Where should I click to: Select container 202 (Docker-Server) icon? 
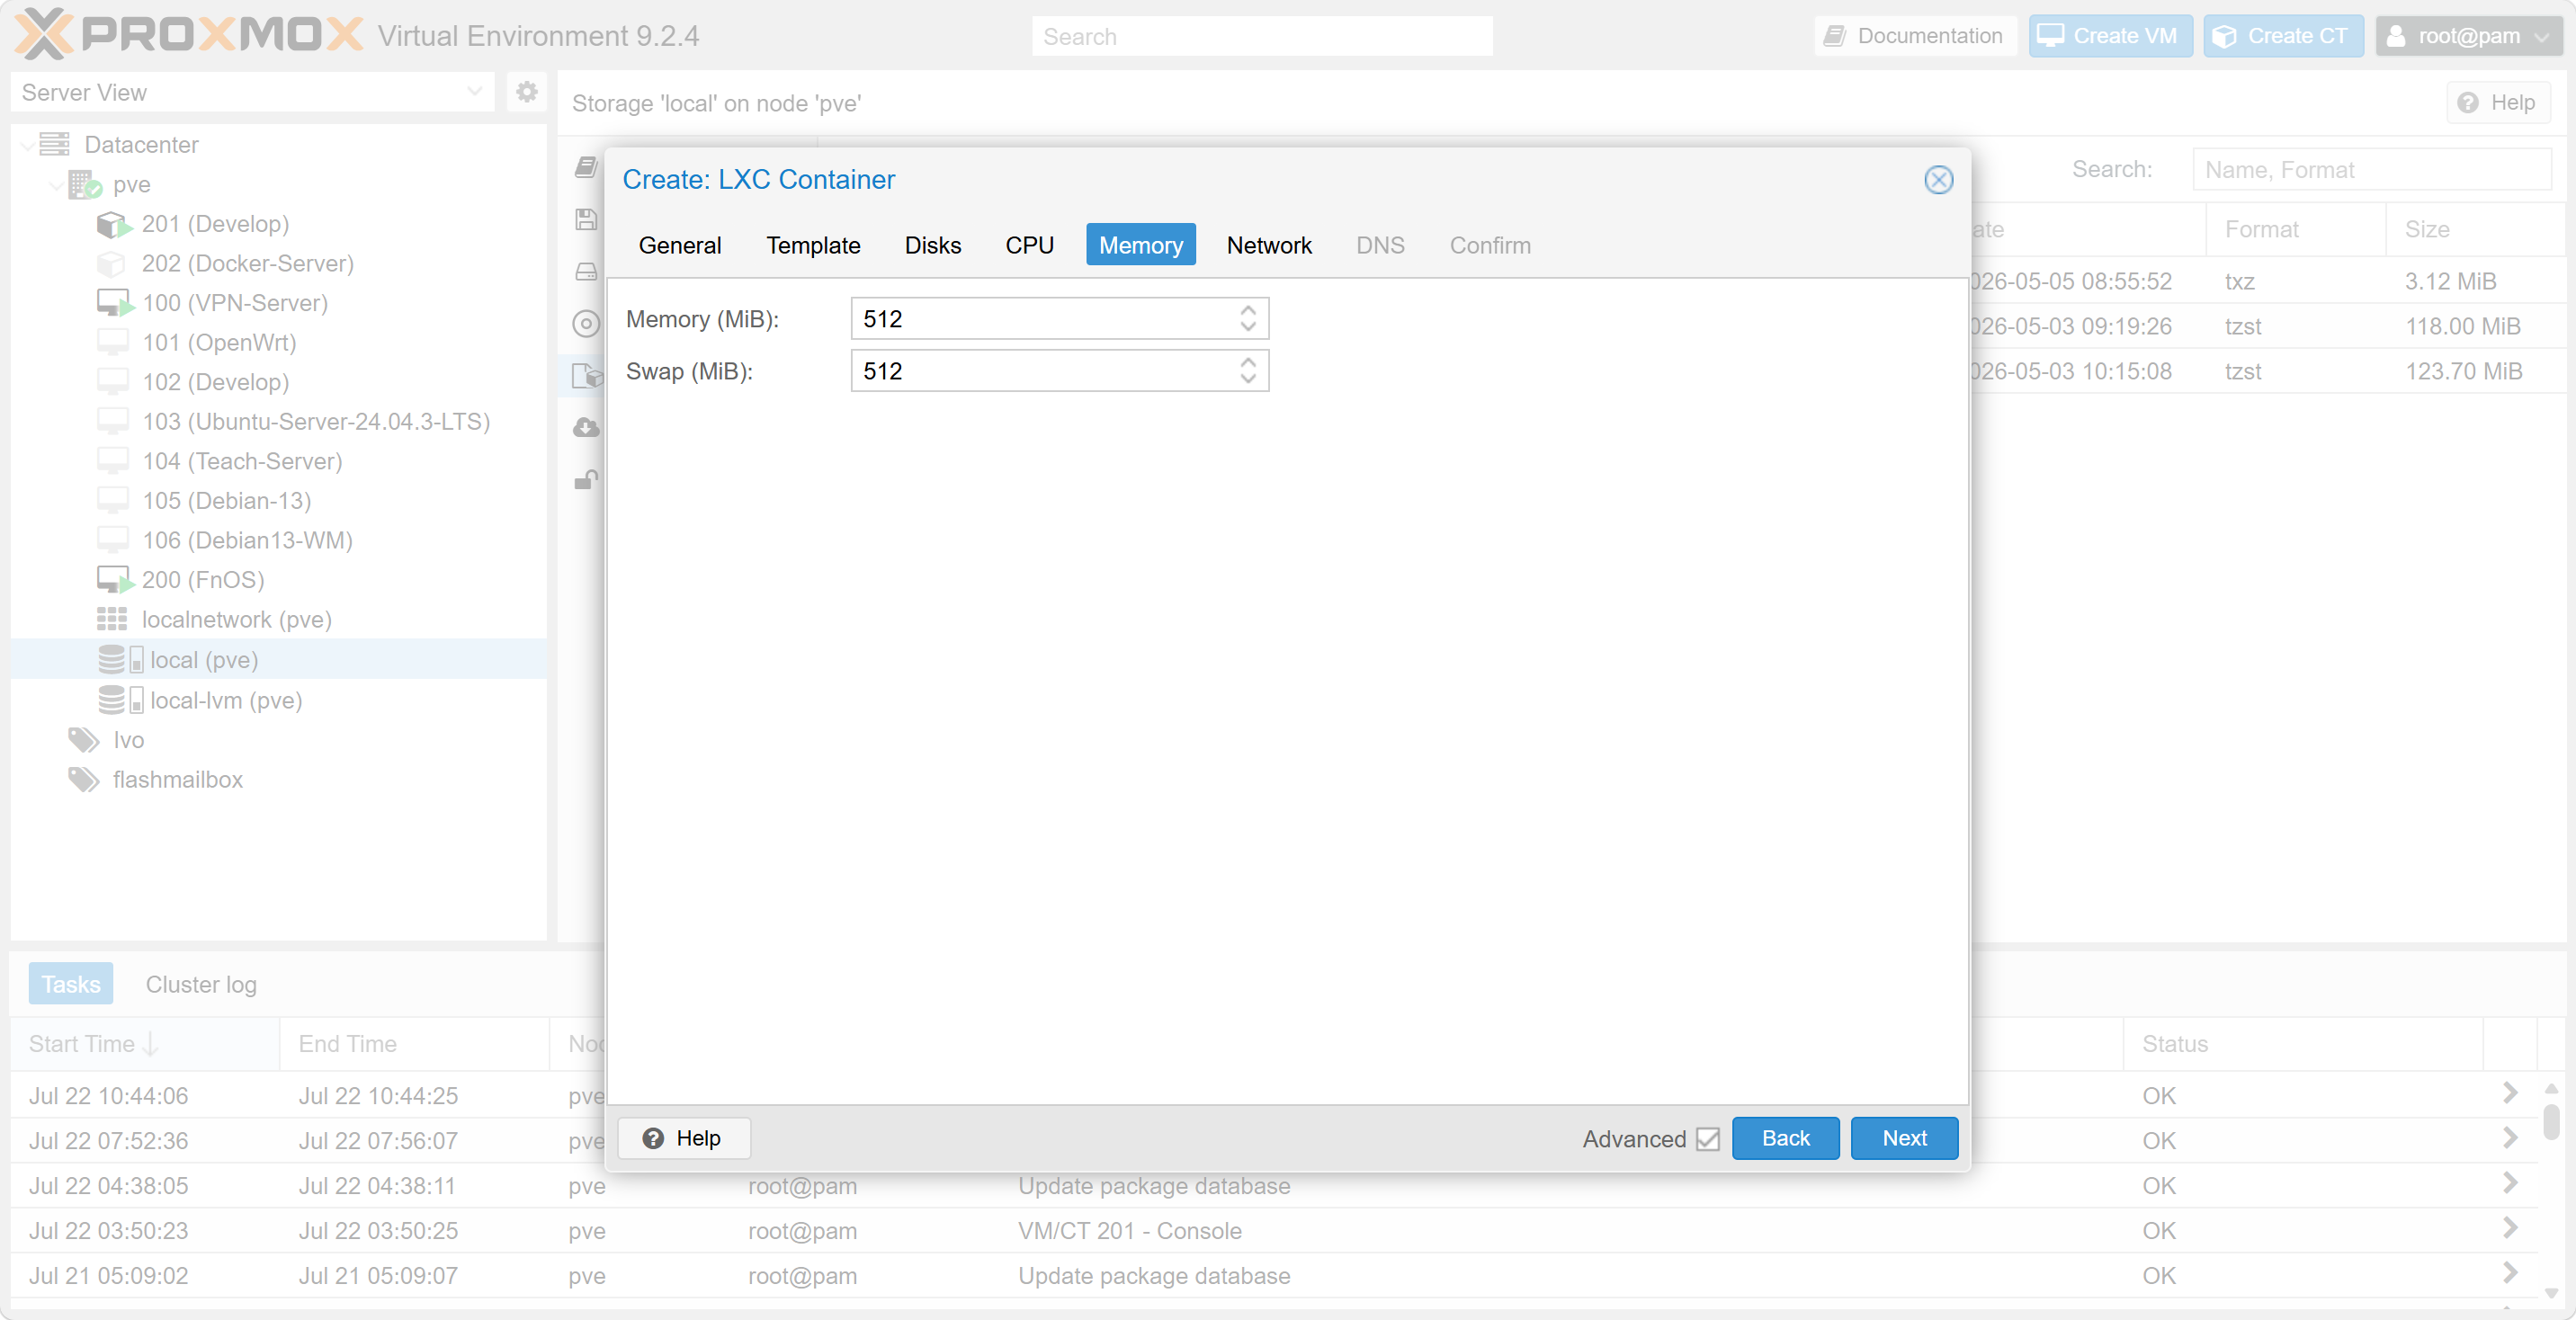pyautogui.click(x=111, y=263)
